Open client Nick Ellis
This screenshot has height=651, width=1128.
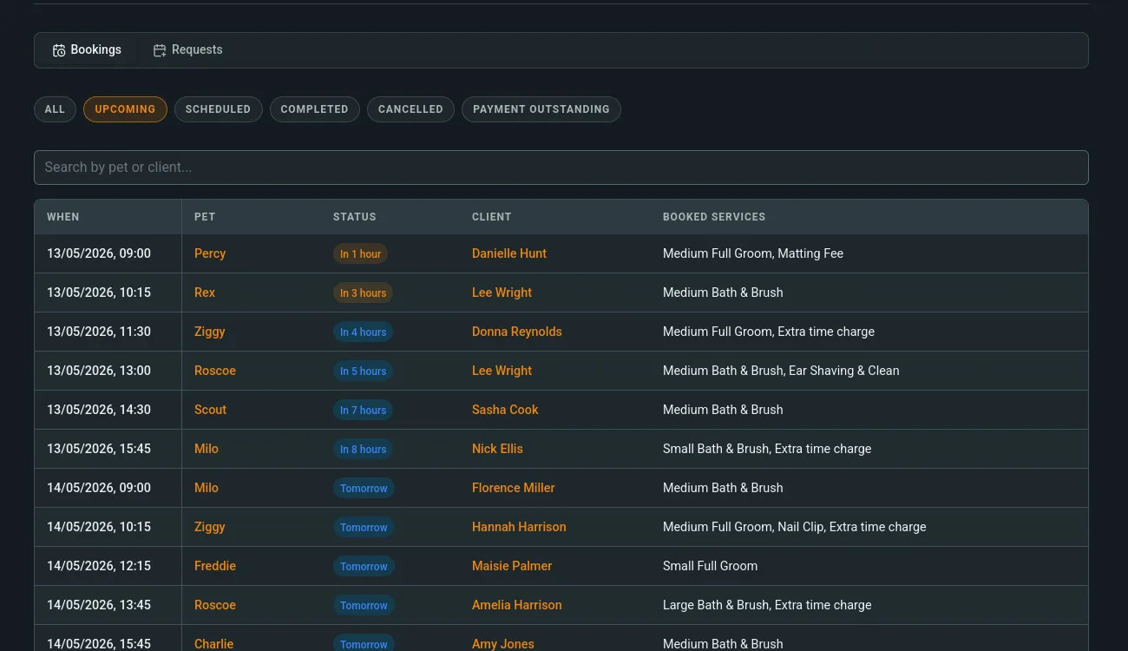click(x=497, y=449)
